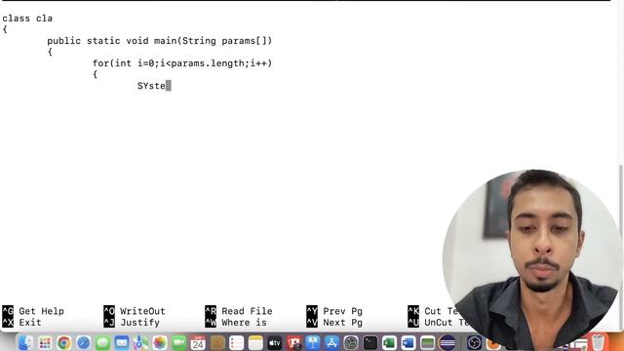This screenshot has height=351, width=624.
Task: Open OBS Studio from the dock
Action: click(x=474, y=342)
